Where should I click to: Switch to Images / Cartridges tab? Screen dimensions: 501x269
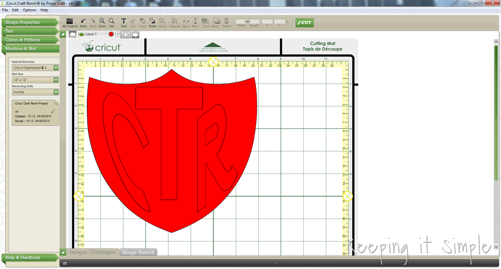click(x=92, y=252)
